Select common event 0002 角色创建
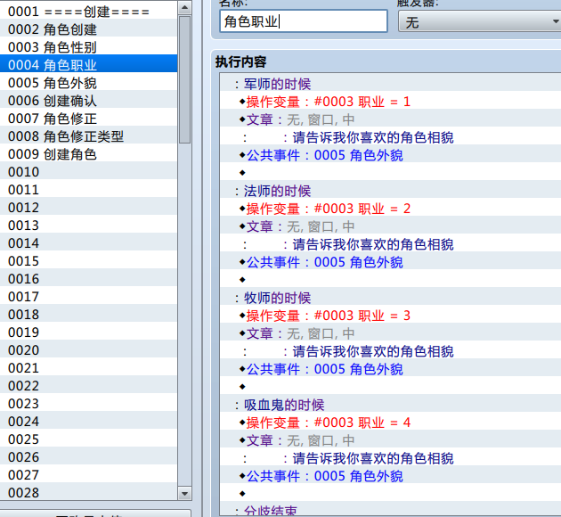The image size is (561, 517). point(88,29)
